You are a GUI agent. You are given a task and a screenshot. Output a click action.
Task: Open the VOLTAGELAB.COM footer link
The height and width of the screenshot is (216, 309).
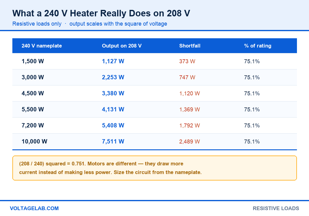pos(34,208)
